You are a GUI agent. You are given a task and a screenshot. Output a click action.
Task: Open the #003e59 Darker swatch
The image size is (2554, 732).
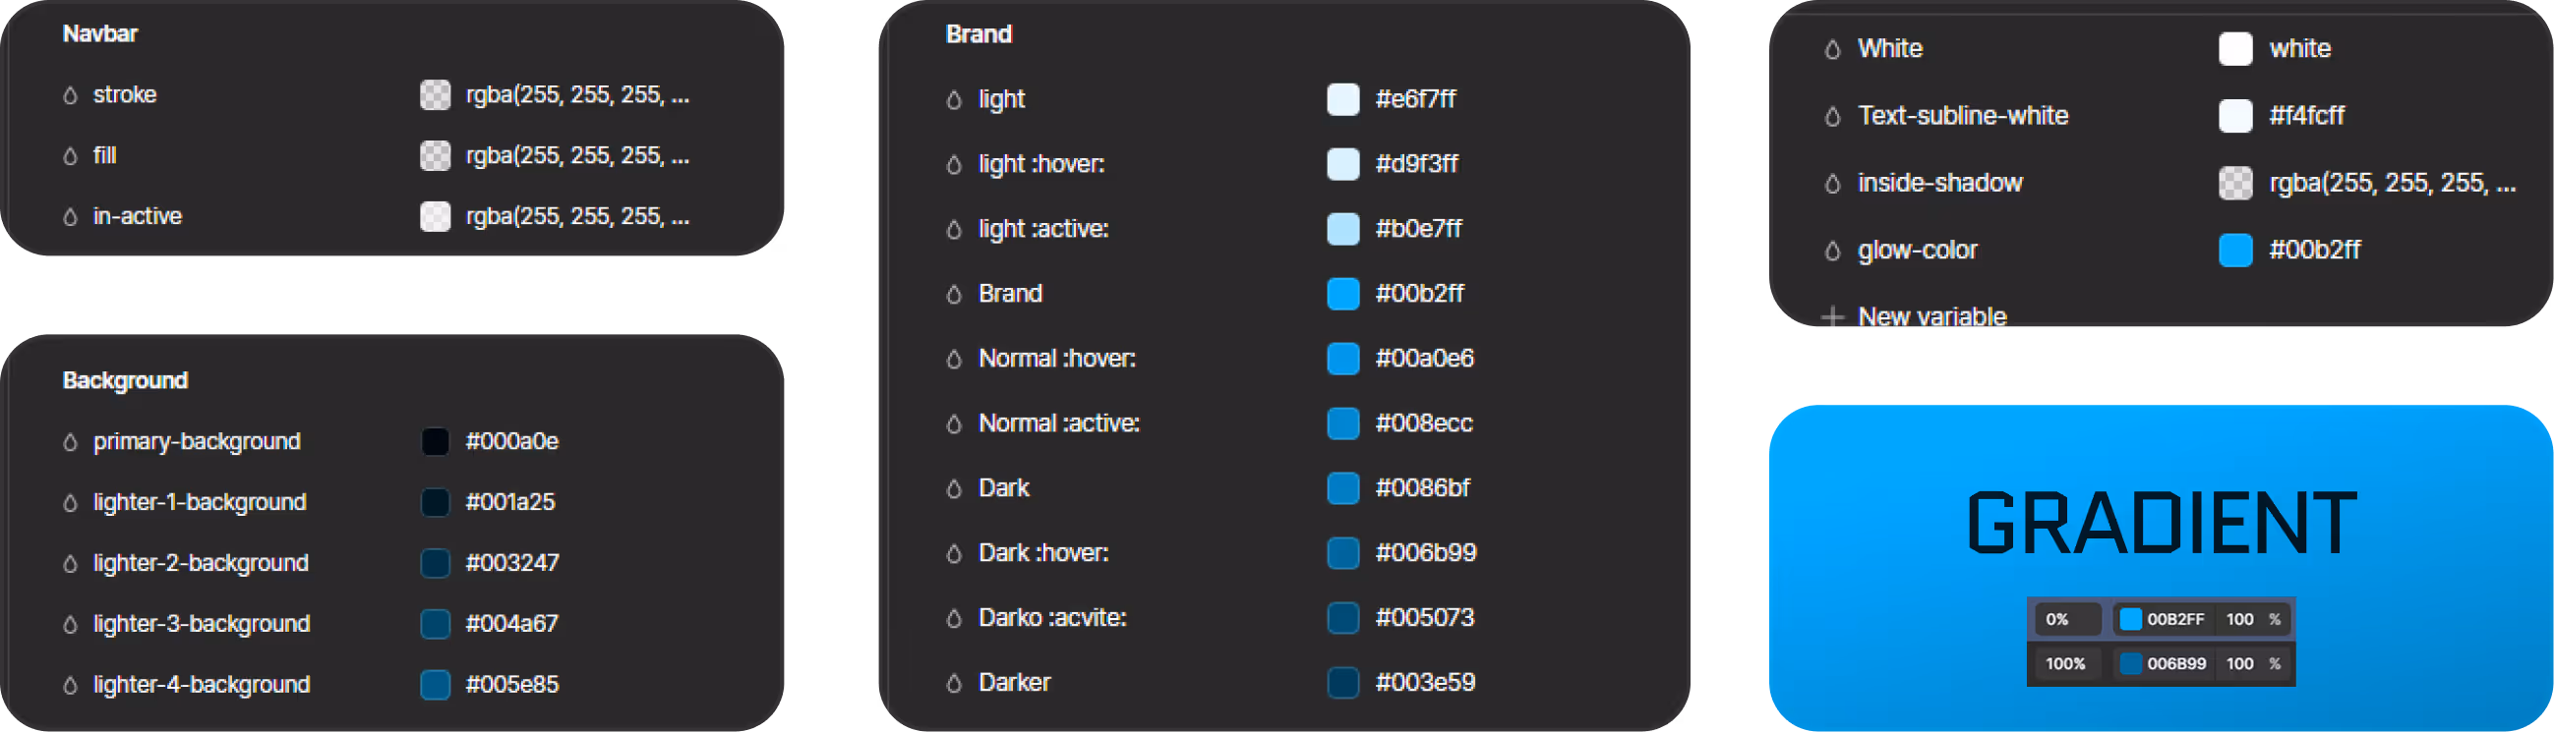click(1342, 683)
